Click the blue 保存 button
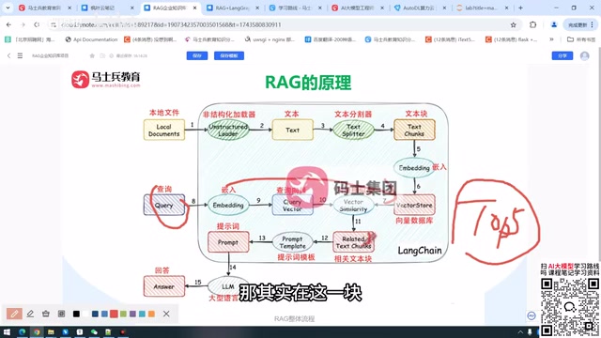Screen dimensions: 601x338 [x=197, y=55]
